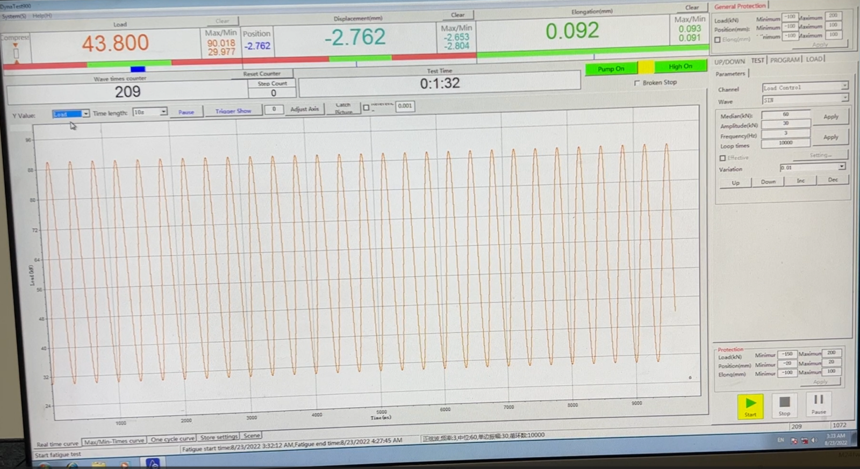Open the Channel Load Control dropdown
The image size is (860, 469).
(844, 86)
